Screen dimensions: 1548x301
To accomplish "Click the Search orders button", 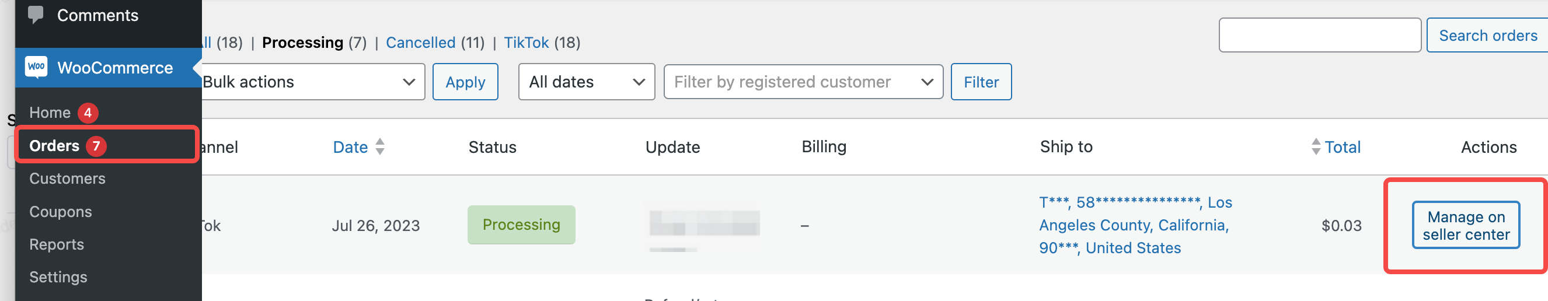I will tap(1487, 36).
